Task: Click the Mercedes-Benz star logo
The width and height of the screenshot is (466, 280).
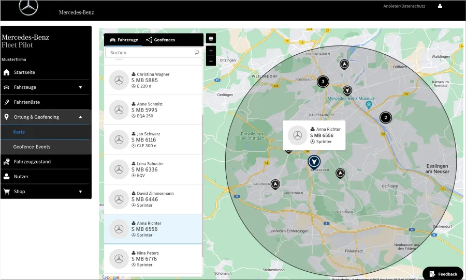Action: coord(28,7)
